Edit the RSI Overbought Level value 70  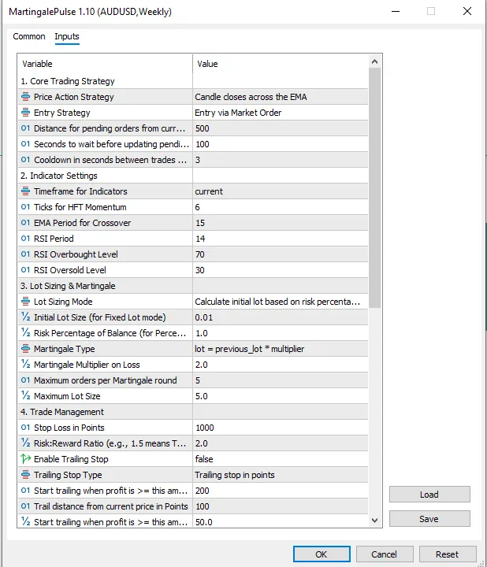[281, 254]
